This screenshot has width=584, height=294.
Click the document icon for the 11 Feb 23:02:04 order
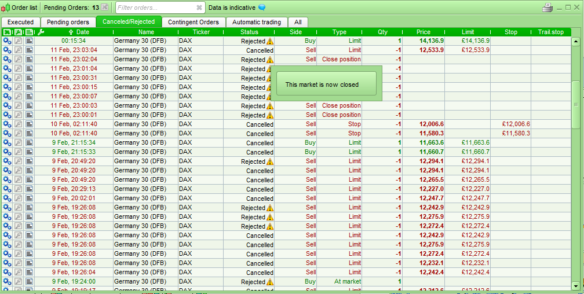click(x=30, y=59)
